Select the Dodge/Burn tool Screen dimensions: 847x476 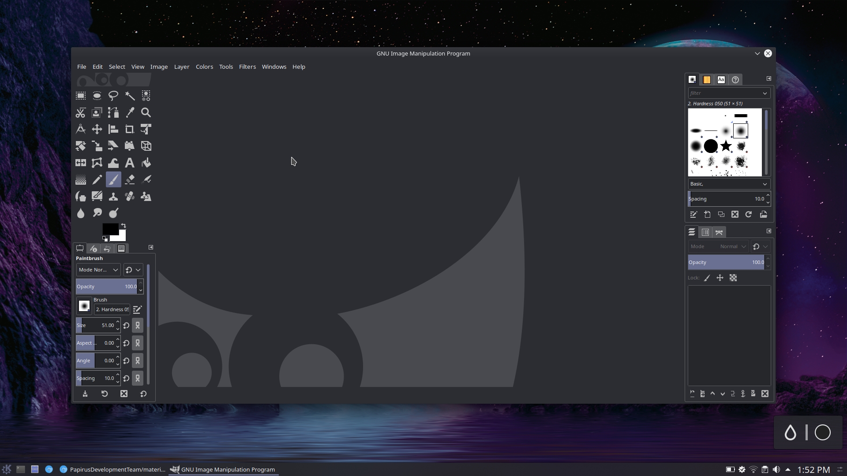click(x=113, y=213)
